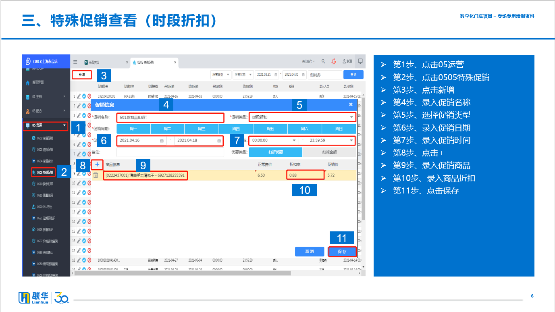This screenshot has height=312, width=555.
Task: Open calendar icon of 2021.04.16 date field
Action: [162, 141]
